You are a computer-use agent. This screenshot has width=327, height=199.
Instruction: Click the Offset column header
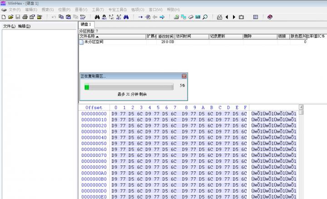[94, 107]
